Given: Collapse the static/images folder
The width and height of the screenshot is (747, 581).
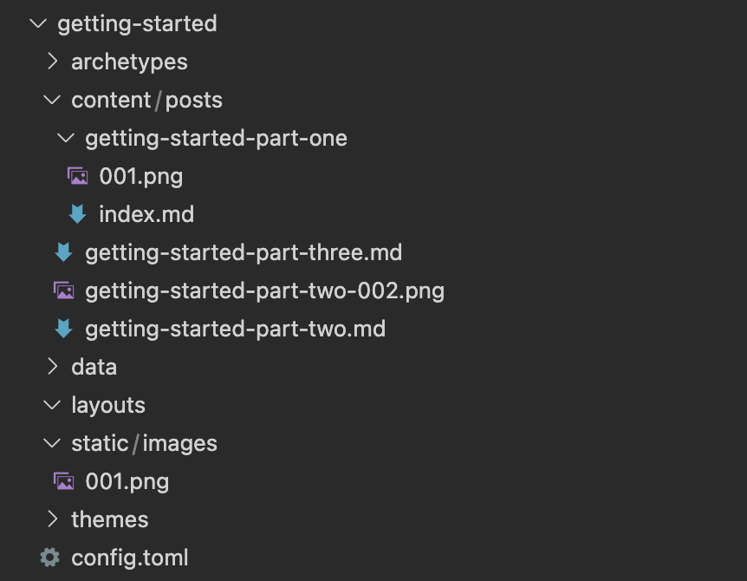Looking at the screenshot, I should click(x=51, y=443).
